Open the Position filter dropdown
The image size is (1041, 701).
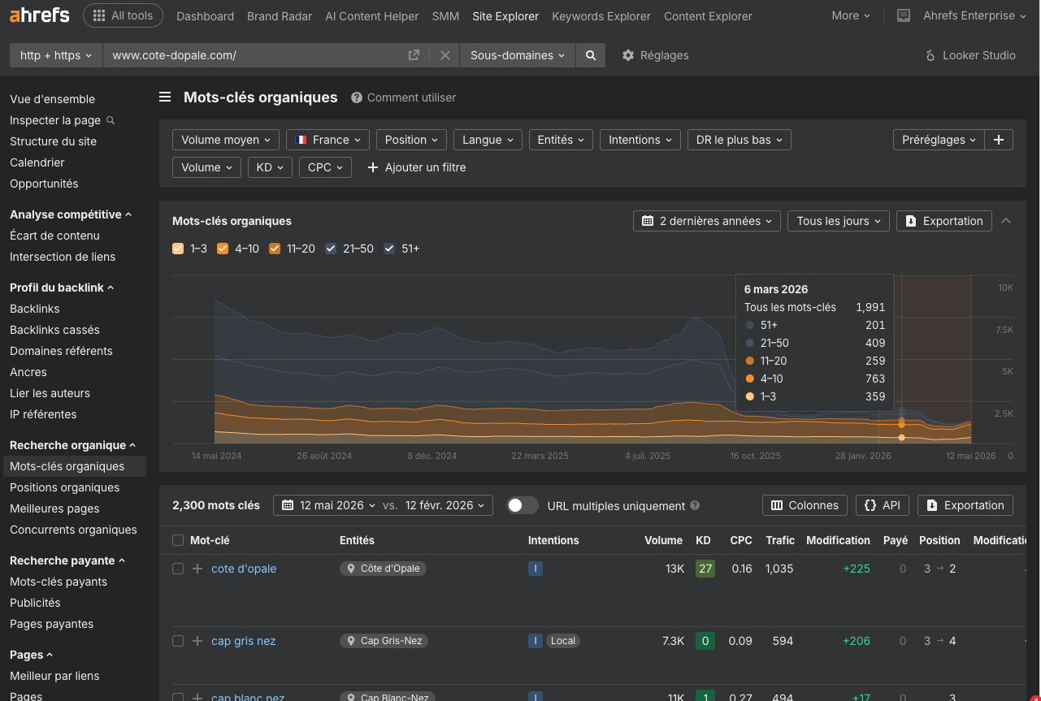[411, 140]
